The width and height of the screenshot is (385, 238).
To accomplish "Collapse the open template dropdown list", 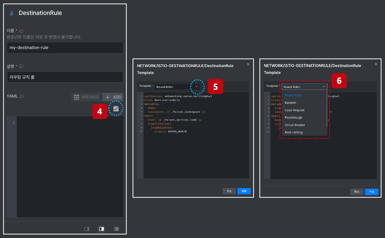I will 324,86.
